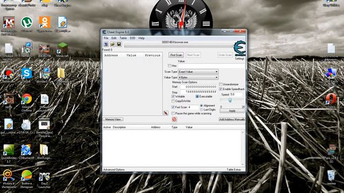Open the recycle bin desktop icon
The height and width of the screenshot is (193, 344).
coord(331,177)
